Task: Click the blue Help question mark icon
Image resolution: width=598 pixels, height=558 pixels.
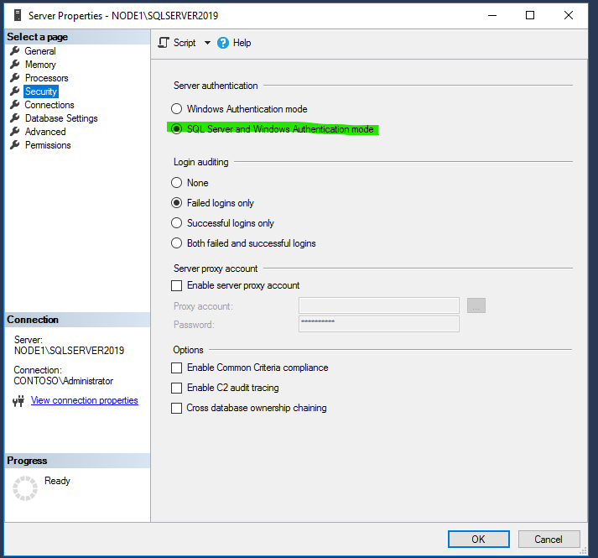Action: (223, 43)
